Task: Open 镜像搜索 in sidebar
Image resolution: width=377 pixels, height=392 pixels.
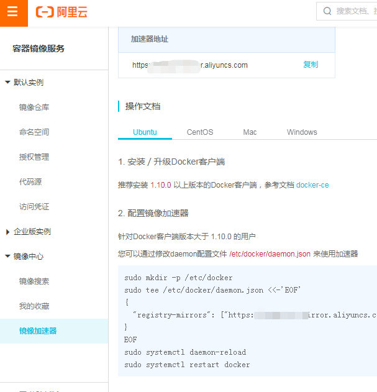Action: click(x=34, y=281)
